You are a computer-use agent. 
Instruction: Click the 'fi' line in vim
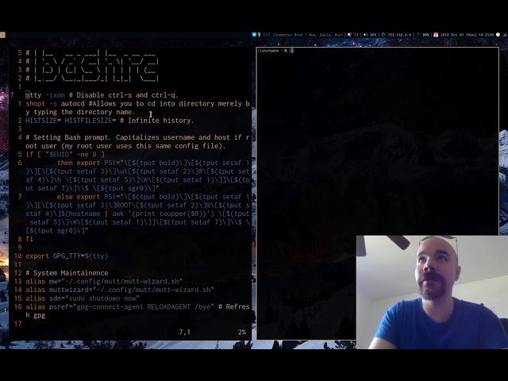tap(29, 239)
